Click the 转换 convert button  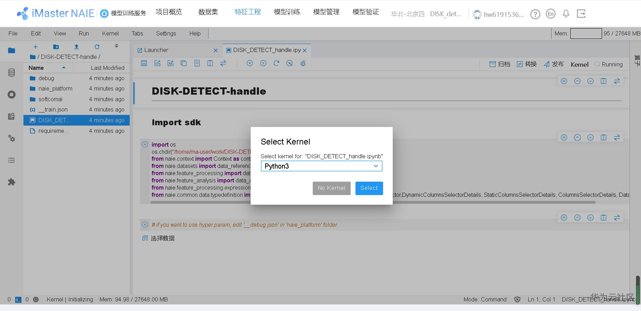tap(527, 64)
